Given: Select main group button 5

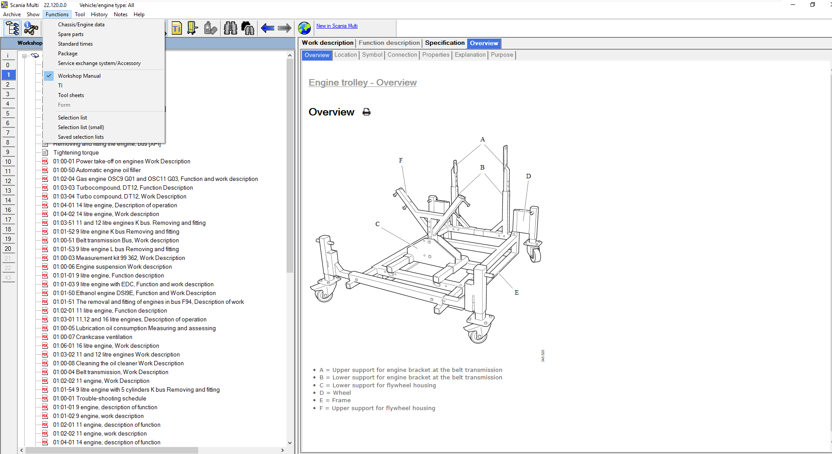Looking at the screenshot, I should [8, 113].
